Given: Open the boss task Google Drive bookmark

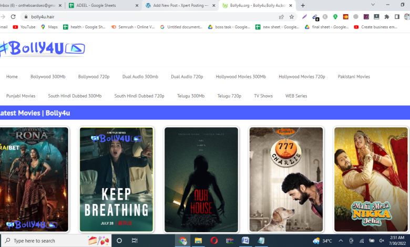Looking at the screenshot, I should point(229,27).
